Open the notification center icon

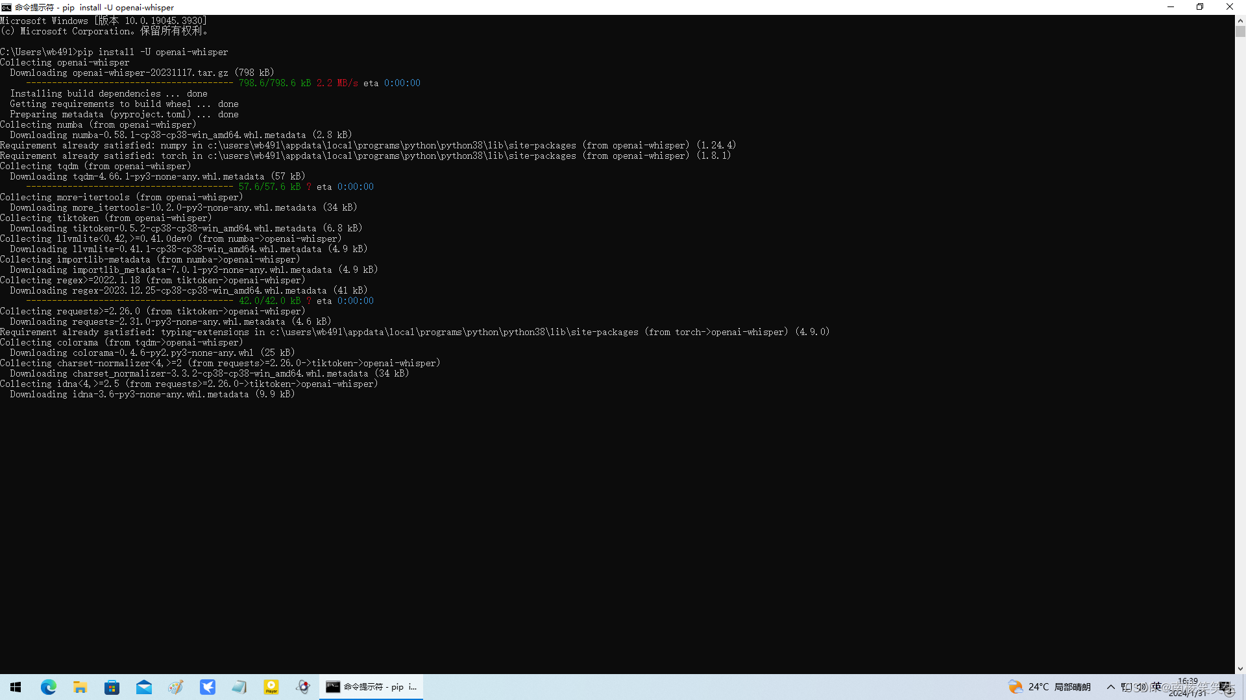1225,687
